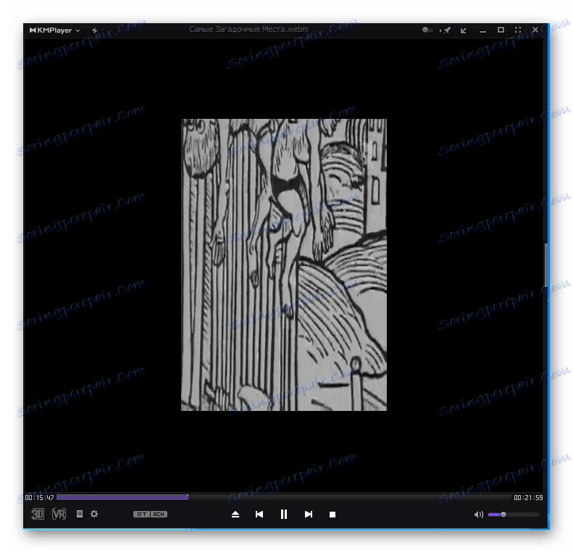Screen dimensions: 573x553
Task: Click the side panel handle on right edge
Action: coord(546,265)
